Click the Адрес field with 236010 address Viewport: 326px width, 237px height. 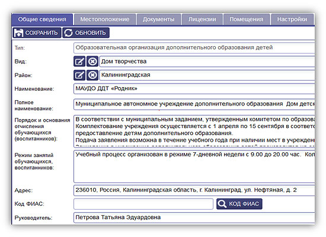click(x=194, y=190)
